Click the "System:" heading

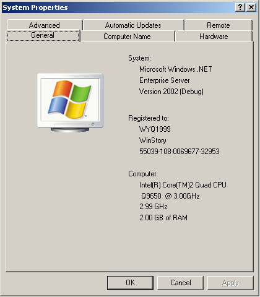click(139, 58)
